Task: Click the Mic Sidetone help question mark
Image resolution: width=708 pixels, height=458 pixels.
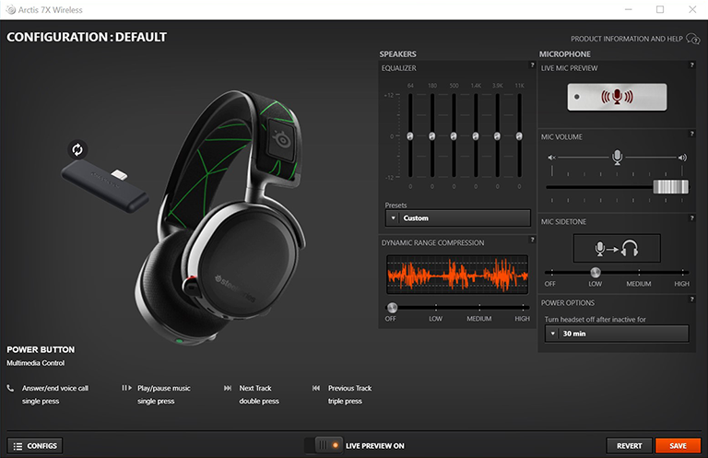Action: [x=691, y=218]
